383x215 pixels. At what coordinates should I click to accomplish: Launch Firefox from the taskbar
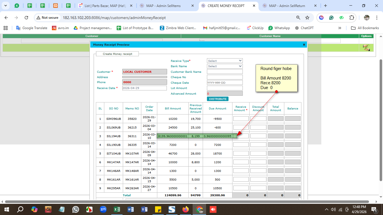186,209
